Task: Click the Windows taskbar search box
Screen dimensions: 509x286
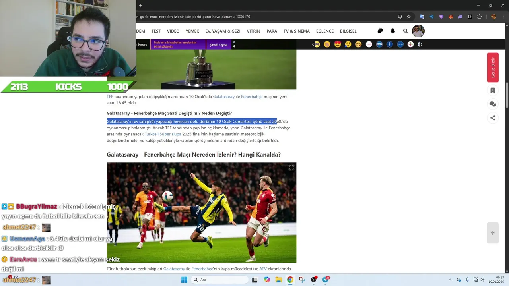Action: (220, 280)
